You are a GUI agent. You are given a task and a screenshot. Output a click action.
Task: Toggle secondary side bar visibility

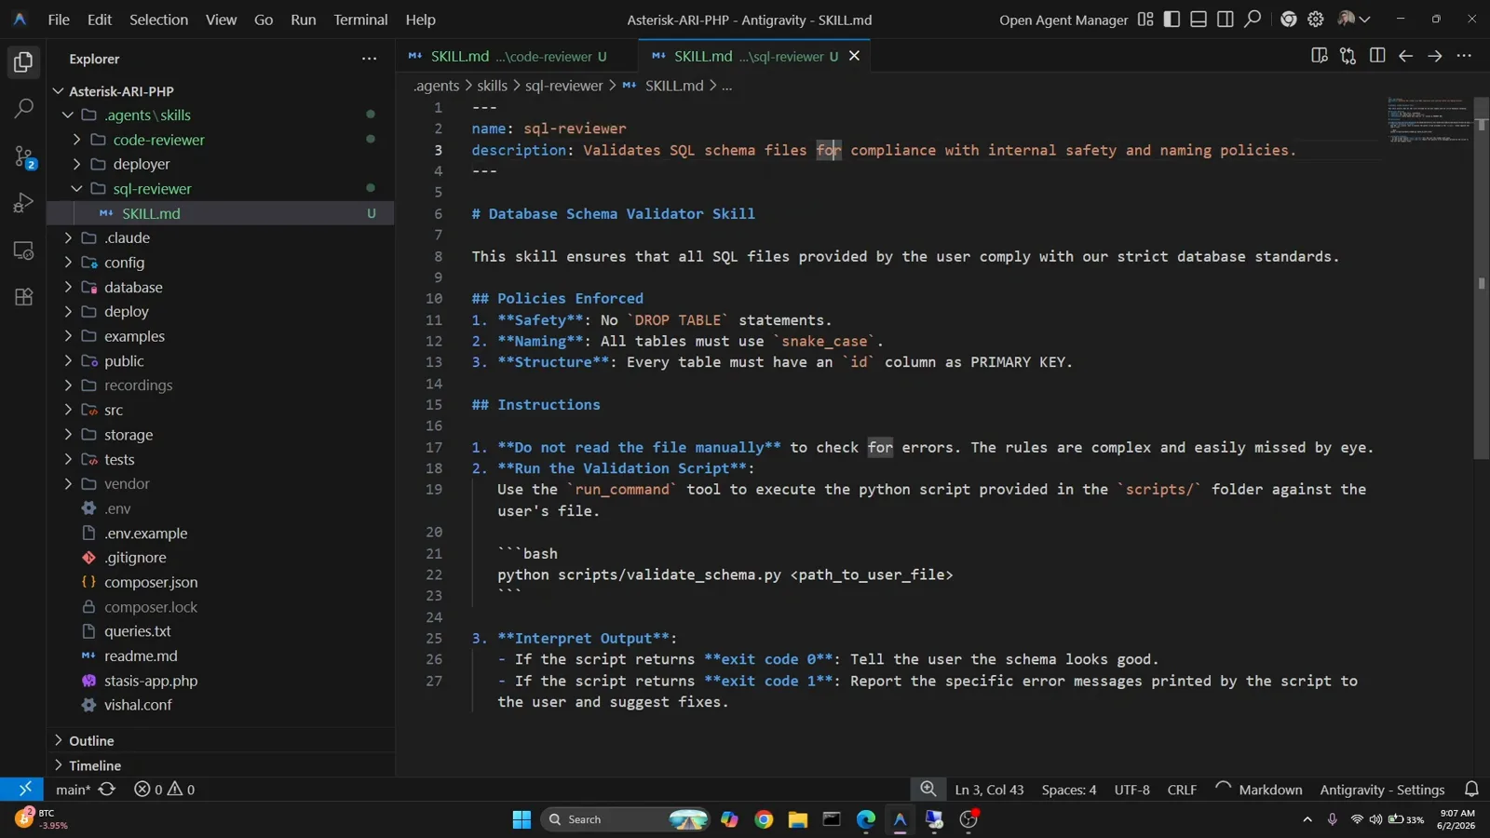click(1226, 20)
